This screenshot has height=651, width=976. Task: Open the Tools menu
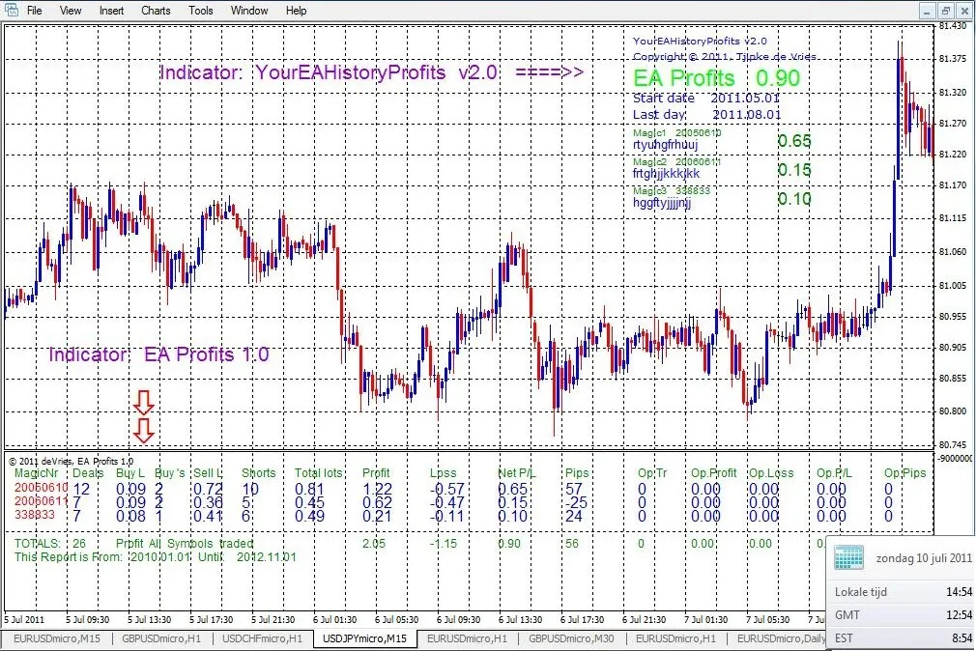tap(200, 10)
